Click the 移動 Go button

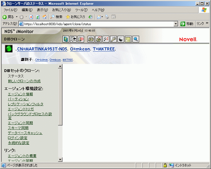[x=187, y=24]
